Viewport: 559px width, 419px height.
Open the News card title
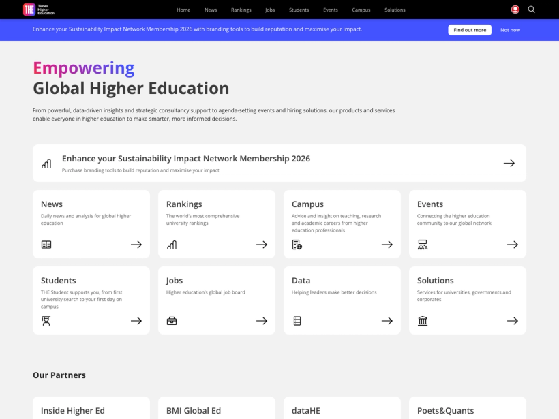tap(52, 204)
